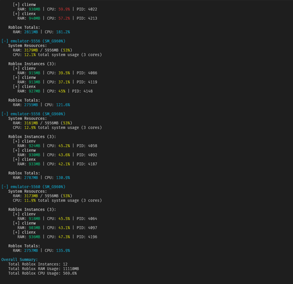
Task: Select the clienv entry under emulator-5558
Action: pos(29,141)
